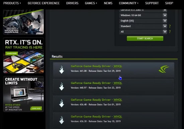Click download arrow for driver version 436.30
This screenshot has height=129, width=184.
click(x=62, y=120)
